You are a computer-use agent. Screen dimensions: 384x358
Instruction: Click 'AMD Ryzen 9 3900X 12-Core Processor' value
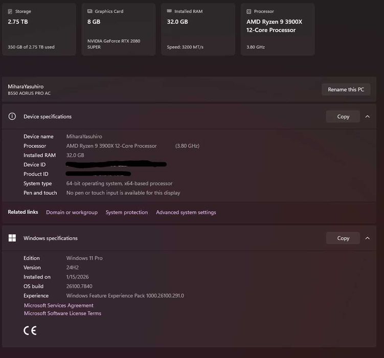tap(111, 146)
